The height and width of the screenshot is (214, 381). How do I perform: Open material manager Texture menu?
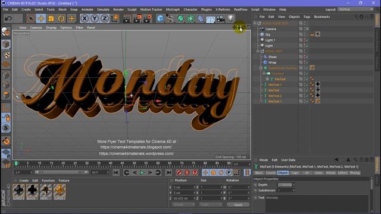pos(64,181)
